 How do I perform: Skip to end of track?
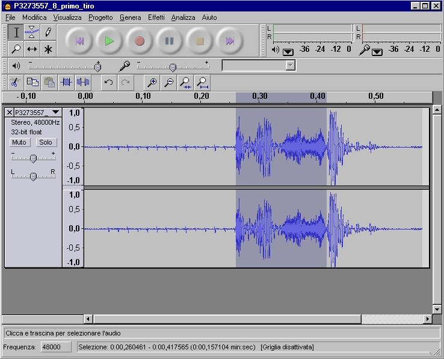coord(230,41)
